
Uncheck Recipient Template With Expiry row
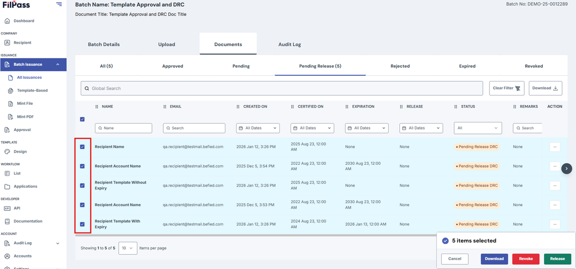(x=82, y=224)
